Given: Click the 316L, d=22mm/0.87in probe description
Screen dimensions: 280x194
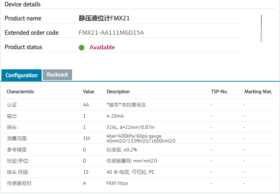Looking at the screenshot, I should 131,127.
